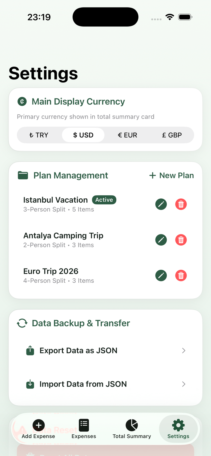Remove Antalya Camping Trip using trash icon
Image resolution: width=211 pixels, height=456 pixels.
181,240
